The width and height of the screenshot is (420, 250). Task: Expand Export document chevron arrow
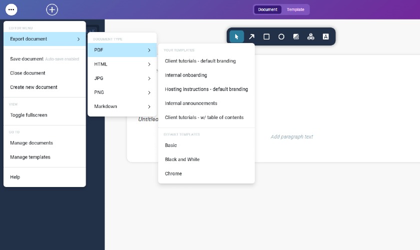[x=79, y=39]
